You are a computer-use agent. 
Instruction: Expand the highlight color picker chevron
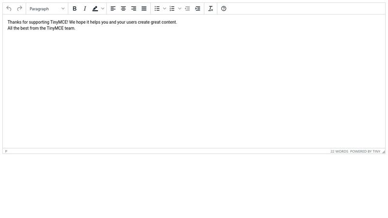pyautogui.click(x=103, y=9)
